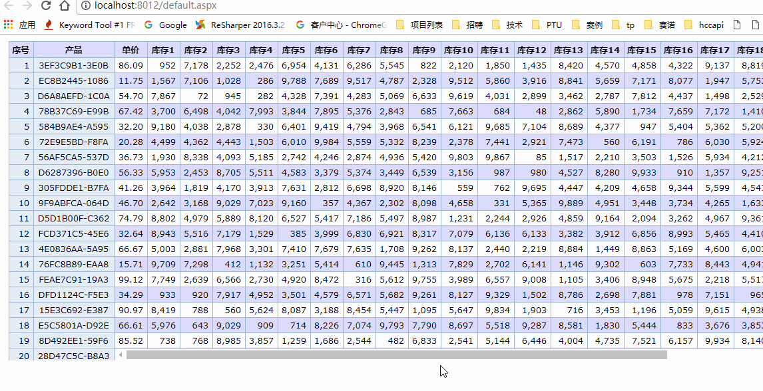Select product cell D5D1B00F-C362
The height and width of the screenshot is (391, 763).
pyautogui.click(x=74, y=219)
